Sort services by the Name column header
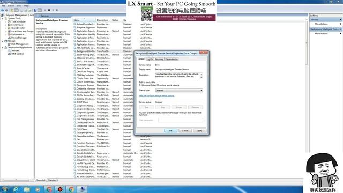The height and width of the screenshot is (193, 343). pos(84,20)
